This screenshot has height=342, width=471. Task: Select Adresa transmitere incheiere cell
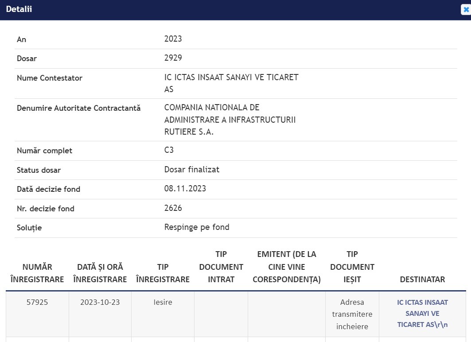point(352,314)
